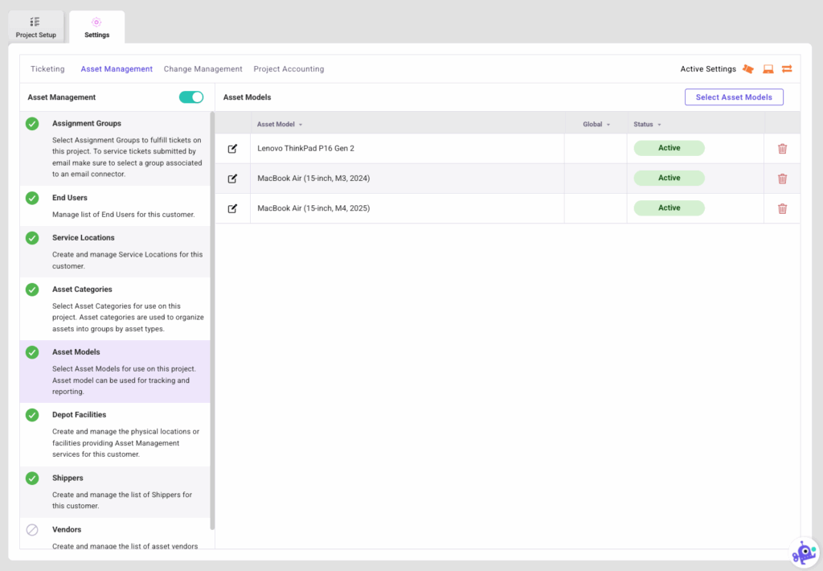823x571 pixels.
Task: Switch to the Change Management tab
Action: (x=203, y=69)
